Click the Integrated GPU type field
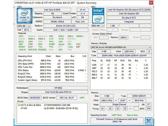168x126 pixels. (129, 22)
